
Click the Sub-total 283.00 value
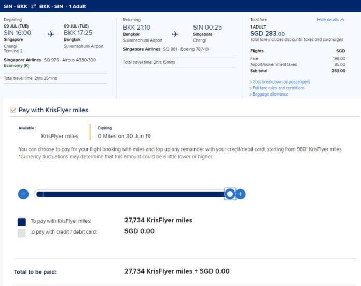click(x=338, y=71)
